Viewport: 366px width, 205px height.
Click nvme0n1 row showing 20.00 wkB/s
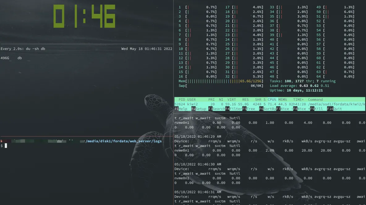(270, 151)
